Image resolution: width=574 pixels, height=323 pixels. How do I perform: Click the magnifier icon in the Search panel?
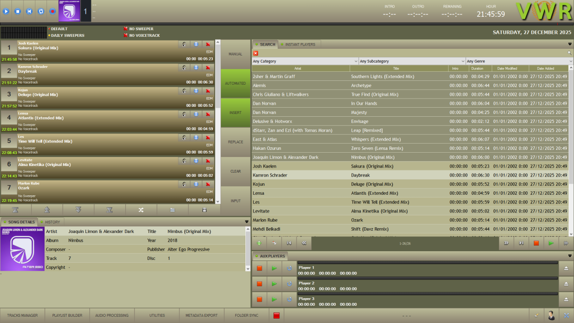569,52
